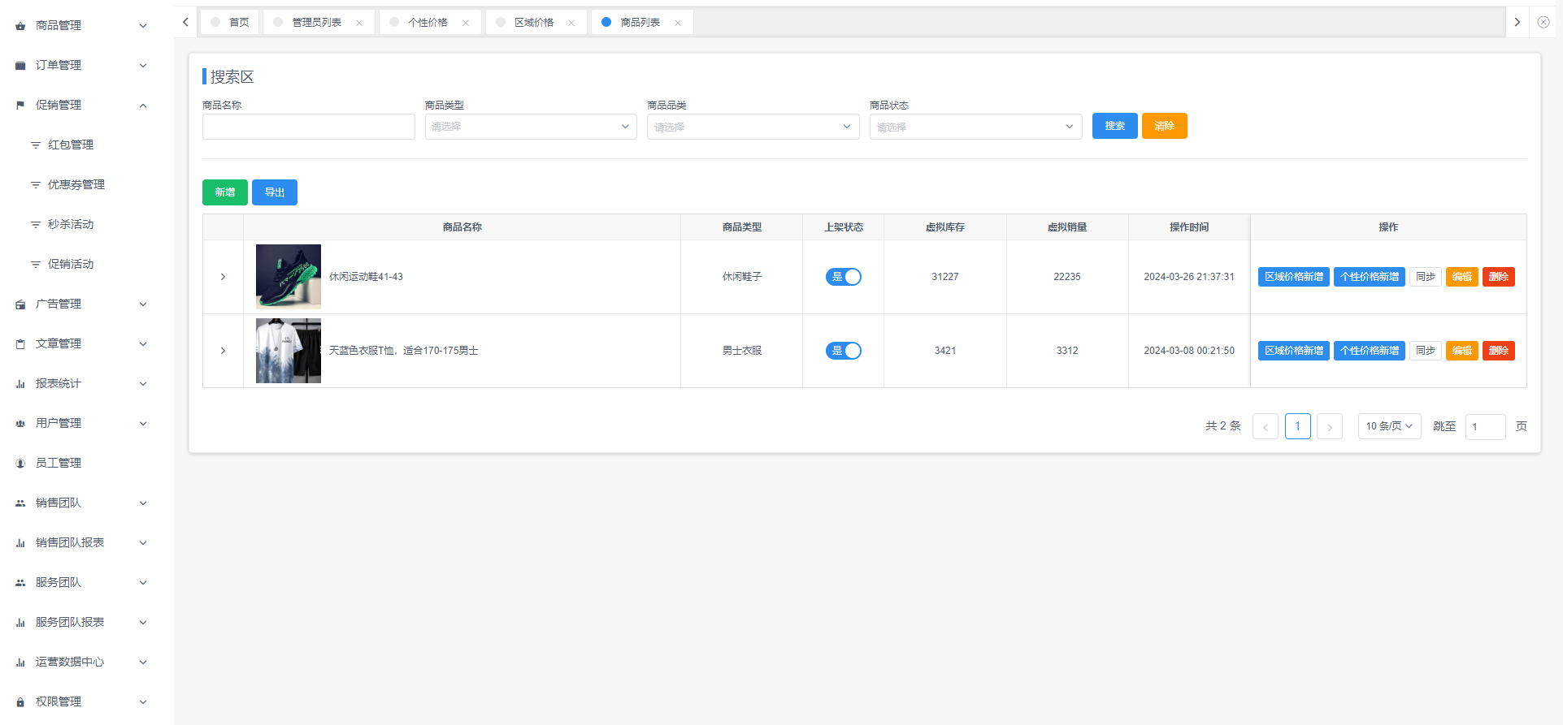
Task: Open the 商品类型 dropdown
Action: coord(531,127)
